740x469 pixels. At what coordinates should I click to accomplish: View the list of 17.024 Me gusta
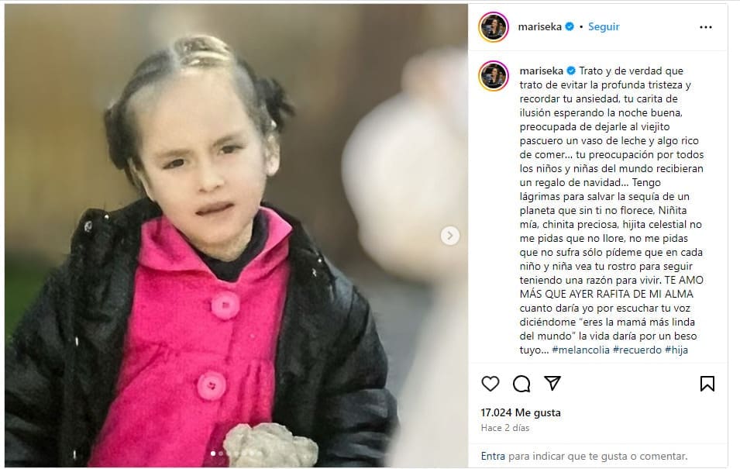pyautogui.click(x=521, y=412)
